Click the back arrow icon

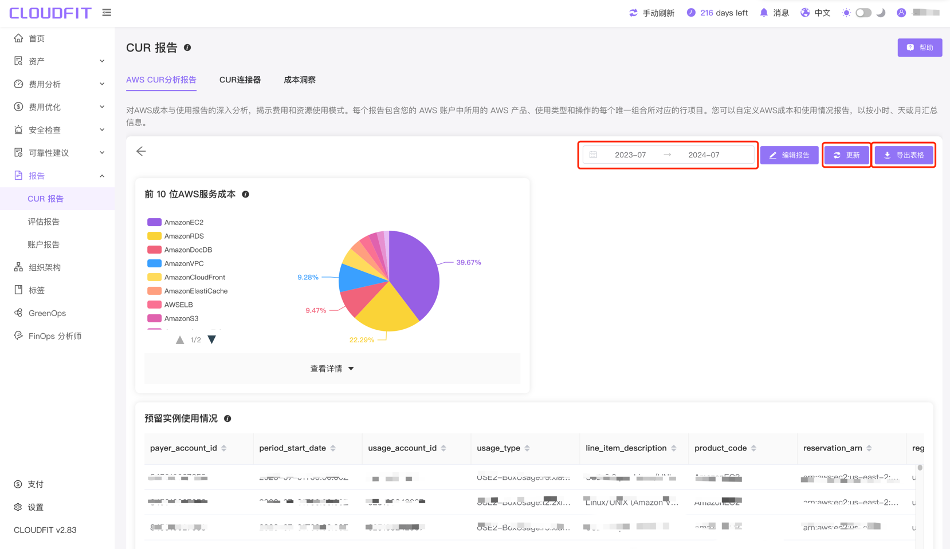pyautogui.click(x=141, y=151)
